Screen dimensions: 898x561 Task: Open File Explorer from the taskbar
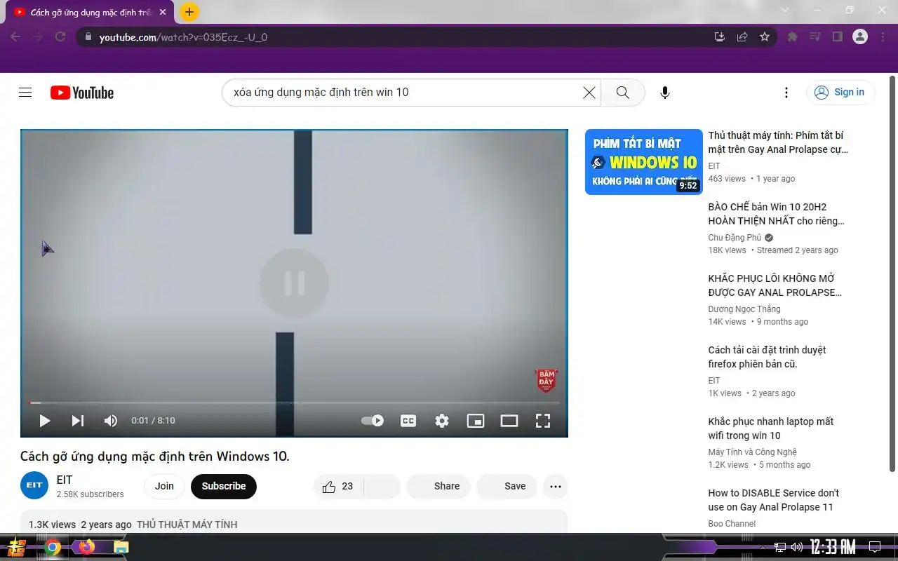[x=121, y=548]
